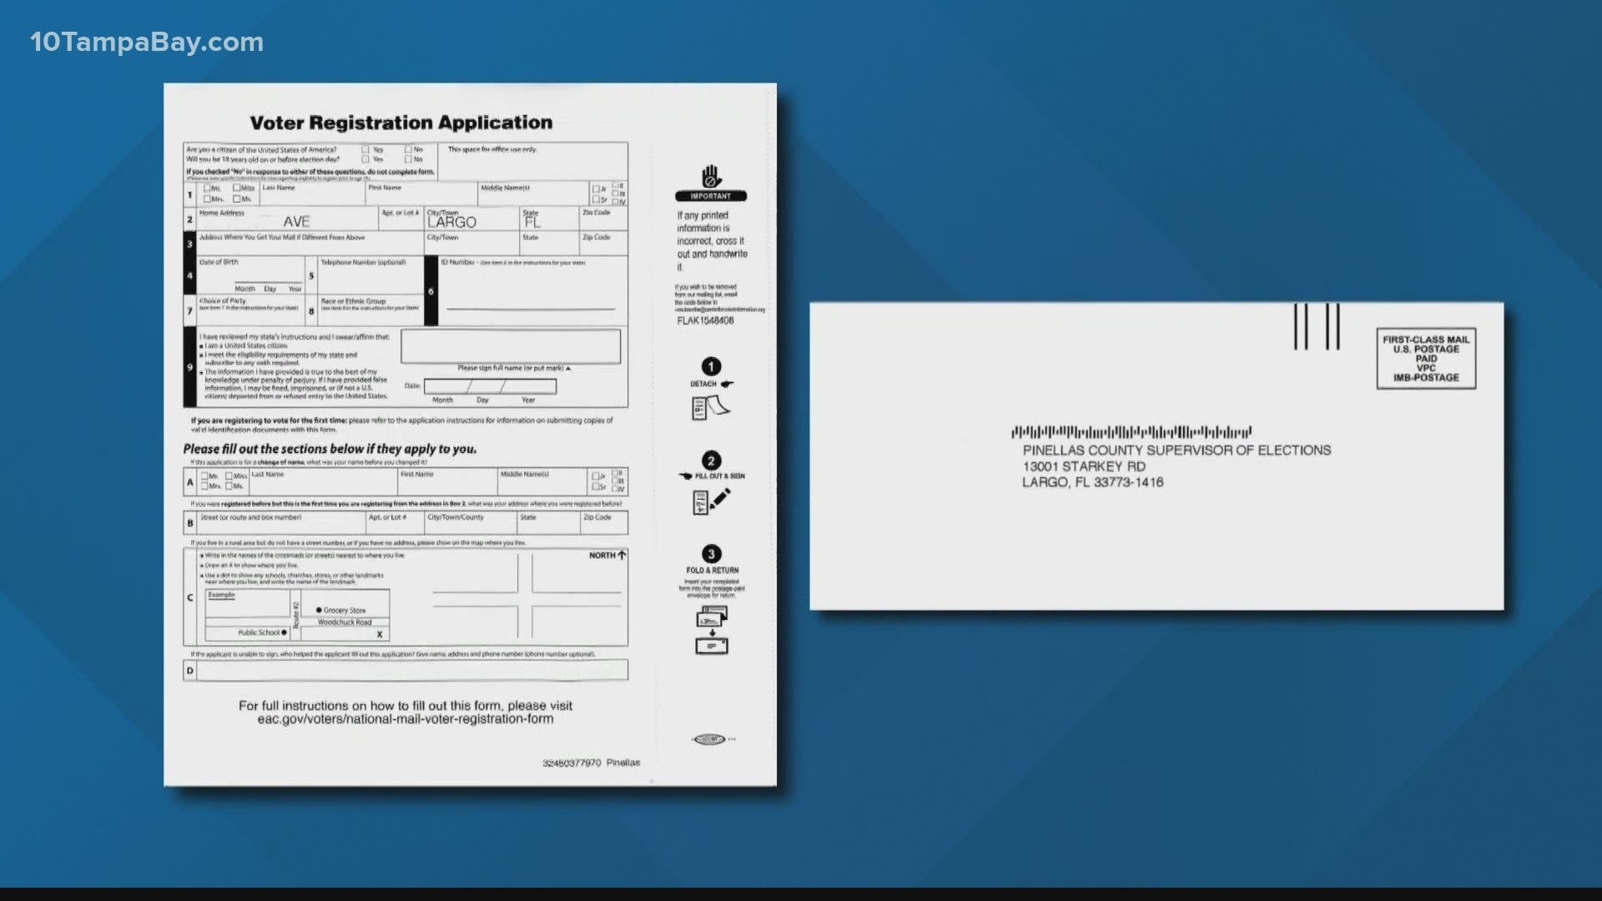1602x901 pixels.
Task: Click the signature box above full name line
Action: (511, 346)
